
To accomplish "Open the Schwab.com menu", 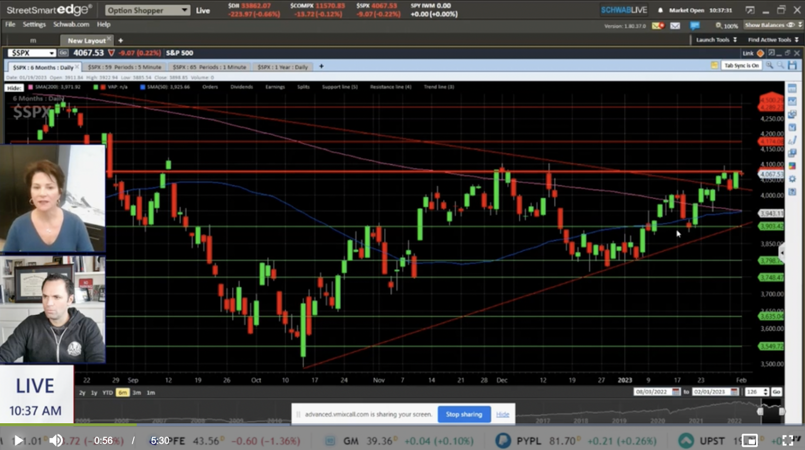I will (71, 24).
